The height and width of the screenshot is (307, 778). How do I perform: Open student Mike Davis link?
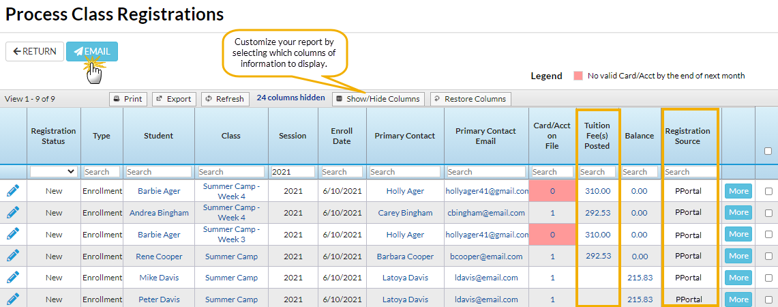point(159,278)
